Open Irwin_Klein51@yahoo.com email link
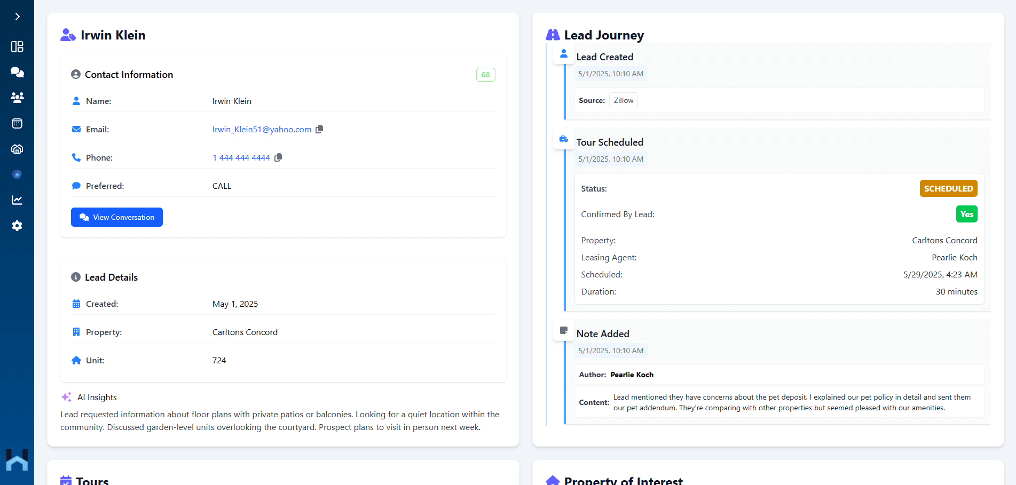The height and width of the screenshot is (485, 1016). coord(261,129)
